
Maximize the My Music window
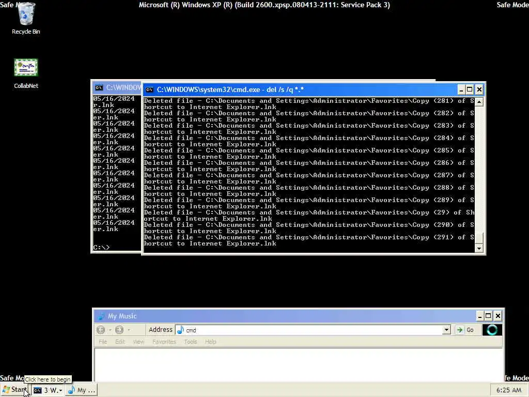pos(488,316)
